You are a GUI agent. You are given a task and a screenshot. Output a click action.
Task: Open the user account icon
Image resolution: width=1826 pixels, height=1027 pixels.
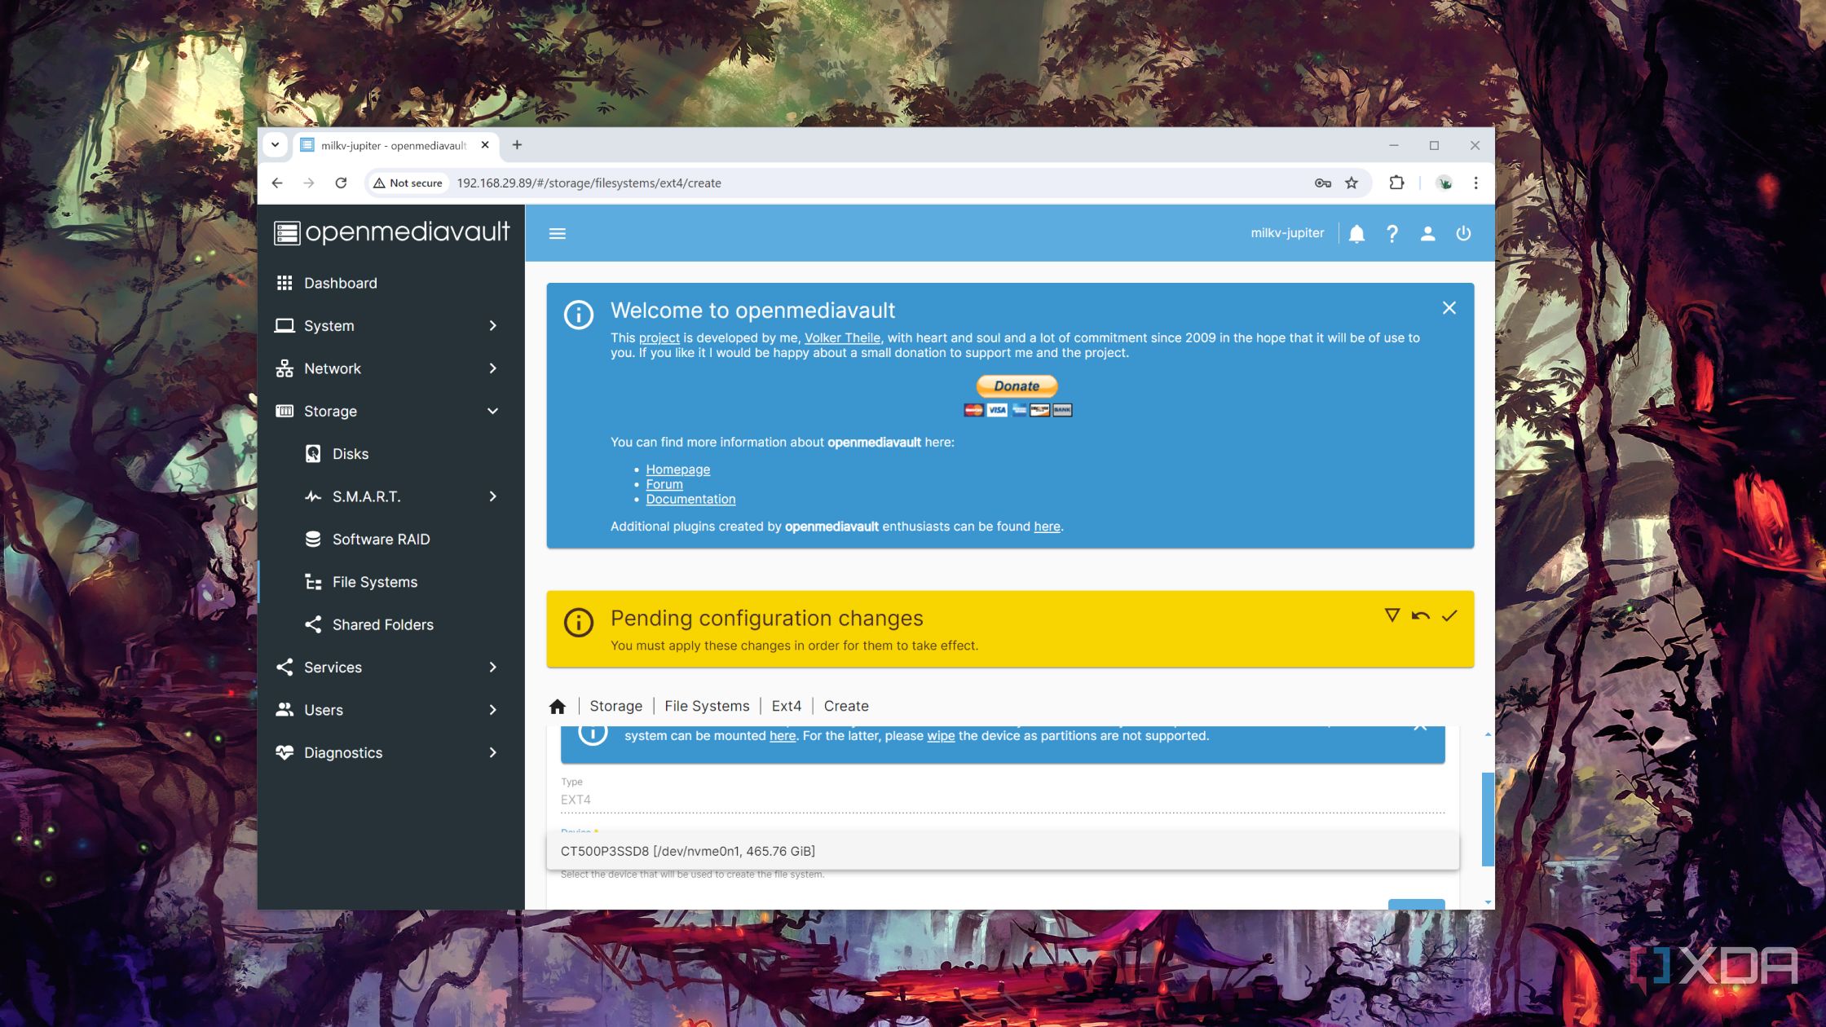tap(1427, 233)
